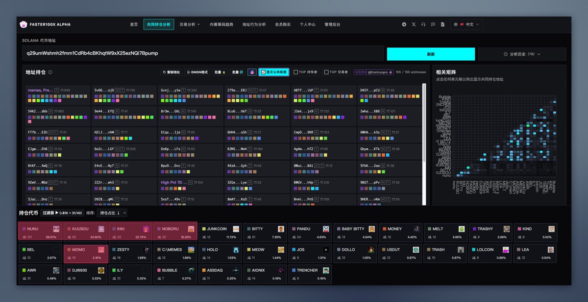Click the 相关矩阵 heatmap grid

pos(505,135)
